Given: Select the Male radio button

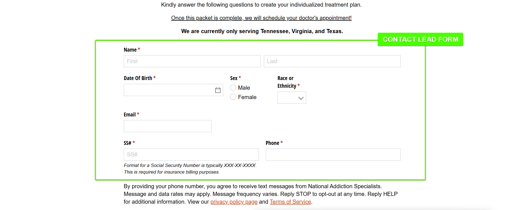Looking at the screenshot, I should coord(233,87).
